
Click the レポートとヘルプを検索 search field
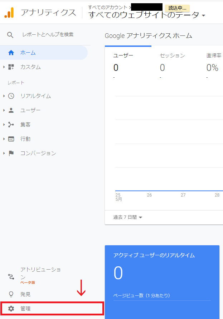(48, 35)
